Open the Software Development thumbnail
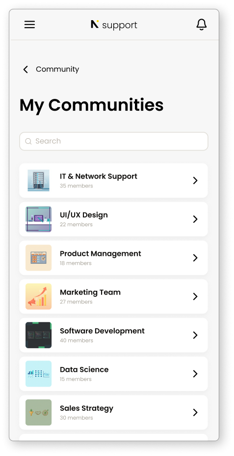Viewport: 234px width, 456px height. tap(39, 335)
